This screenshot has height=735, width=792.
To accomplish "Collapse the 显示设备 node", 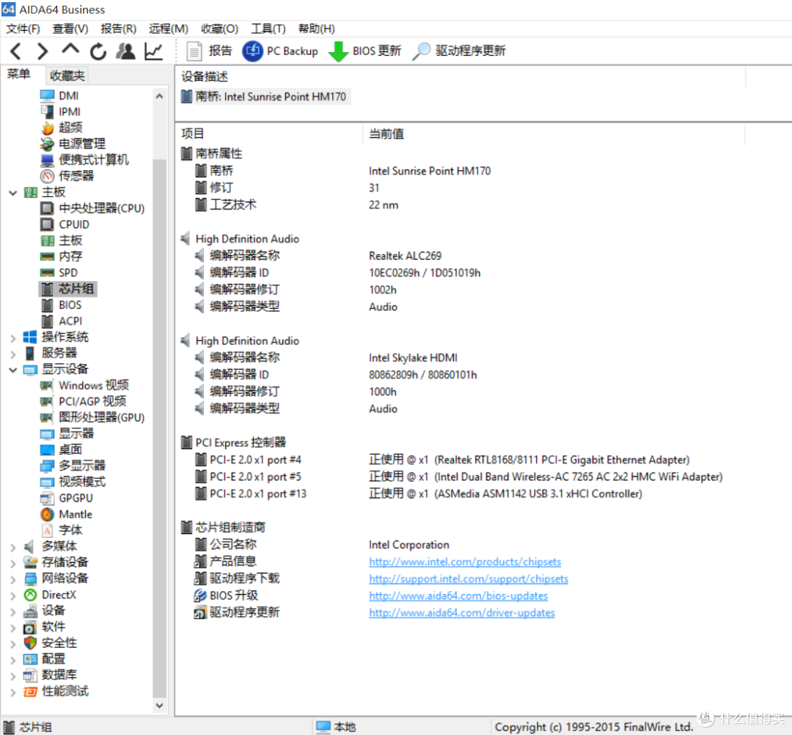I will (13, 370).
